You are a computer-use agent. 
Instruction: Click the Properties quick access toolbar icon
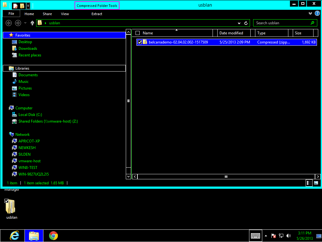click(15, 6)
